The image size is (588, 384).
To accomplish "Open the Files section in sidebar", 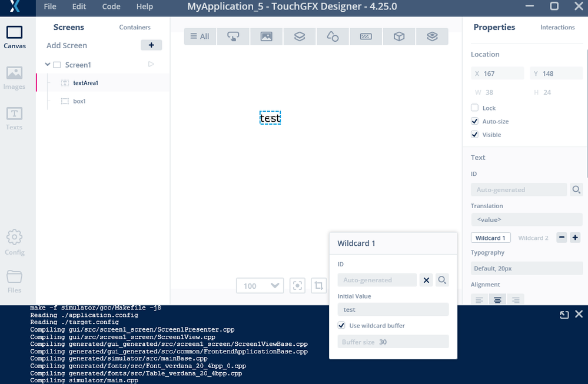I will point(14,282).
